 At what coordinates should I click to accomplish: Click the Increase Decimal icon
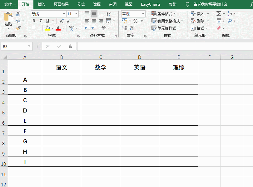pos(124,28)
